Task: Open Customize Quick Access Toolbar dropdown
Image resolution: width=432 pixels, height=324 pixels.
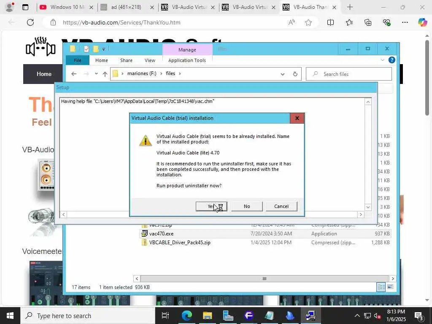Action: pos(104,49)
